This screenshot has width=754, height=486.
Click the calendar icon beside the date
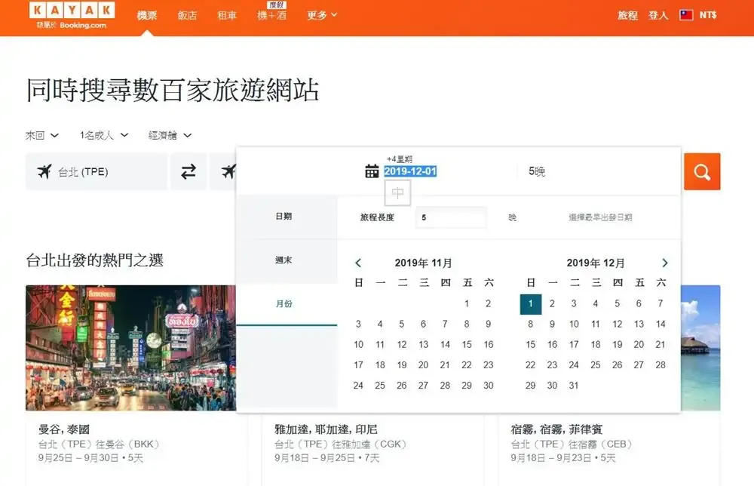pos(372,171)
